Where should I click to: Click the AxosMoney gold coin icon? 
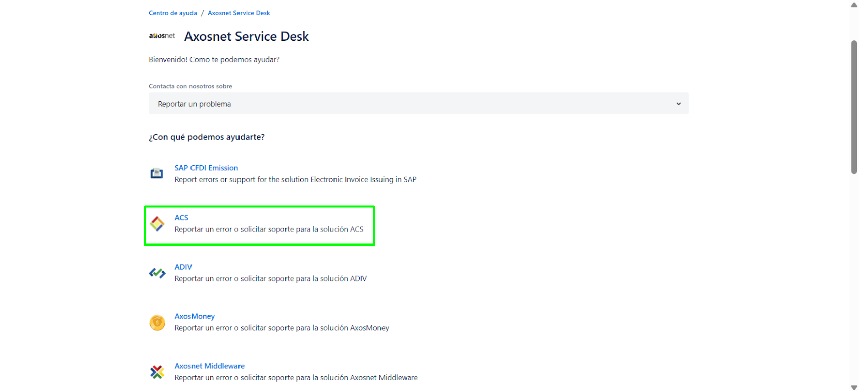pos(157,323)
